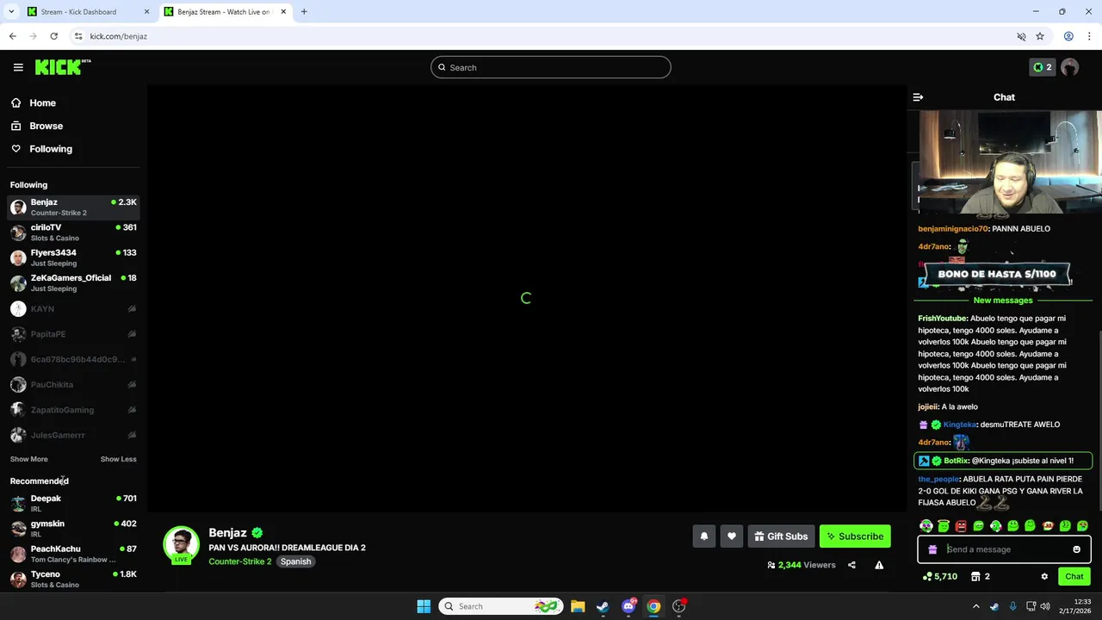Screen dimensions: 1102x620
Task: Click the Windows Start button
Action: (424, 606)
